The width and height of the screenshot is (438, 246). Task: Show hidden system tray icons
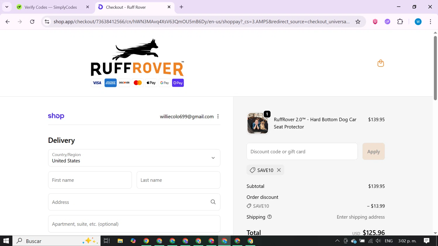[337, 241]
